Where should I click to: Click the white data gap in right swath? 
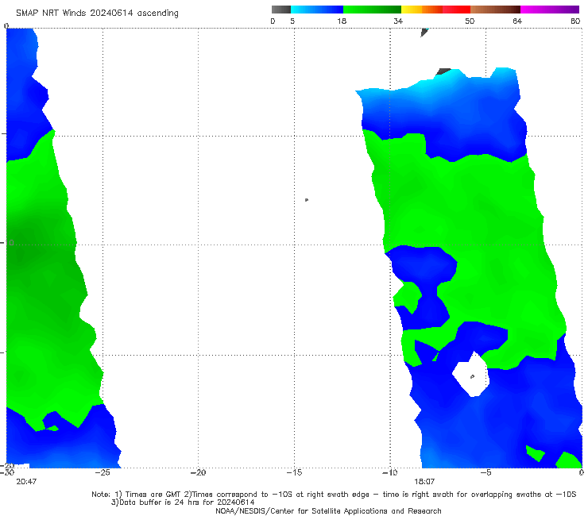pyautogui.click(x=471, y=375)
